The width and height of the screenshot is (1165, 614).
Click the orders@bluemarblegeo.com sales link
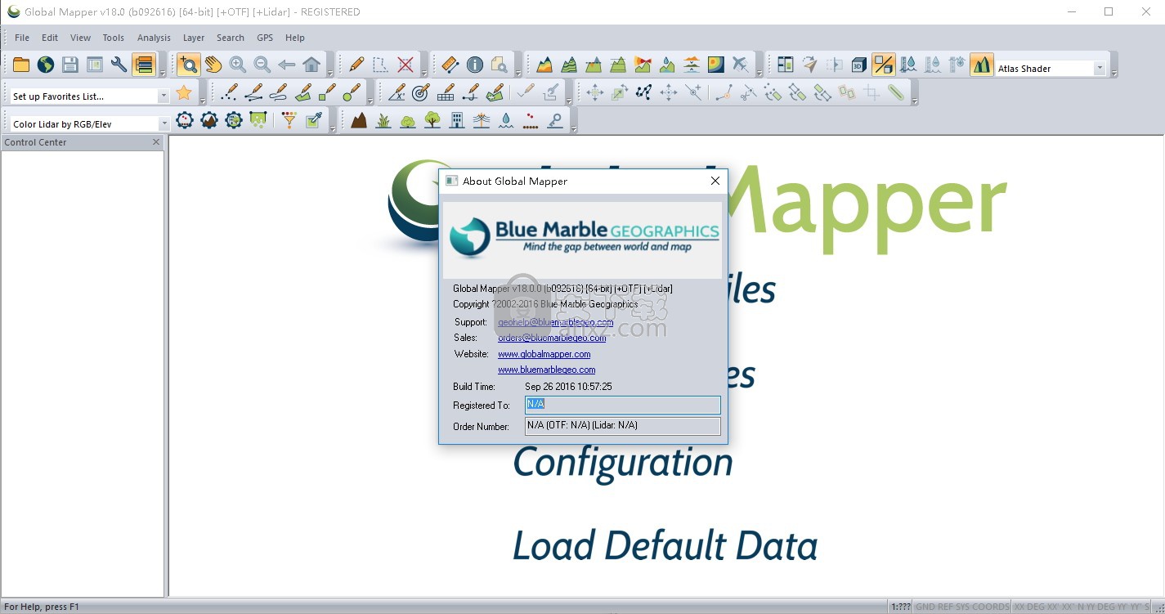pyautogui.click(x=552, y=338)
